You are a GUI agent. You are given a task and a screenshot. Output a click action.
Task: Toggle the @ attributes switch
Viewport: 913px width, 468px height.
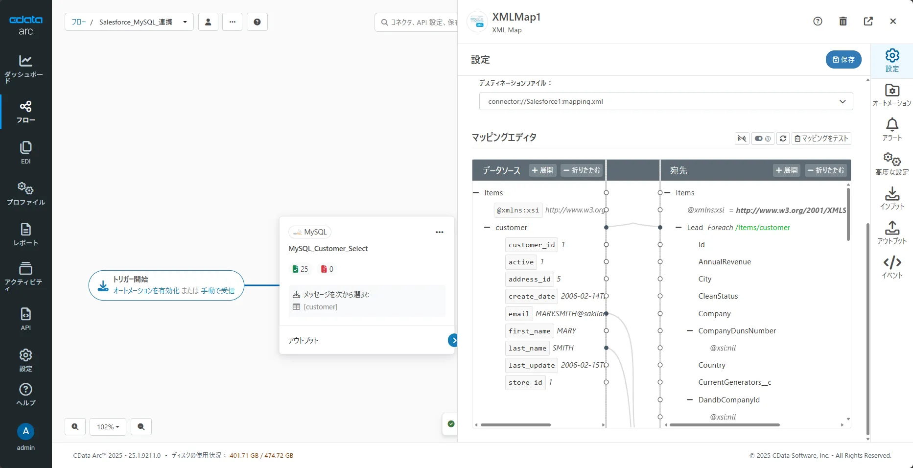(x=762, y=139)
